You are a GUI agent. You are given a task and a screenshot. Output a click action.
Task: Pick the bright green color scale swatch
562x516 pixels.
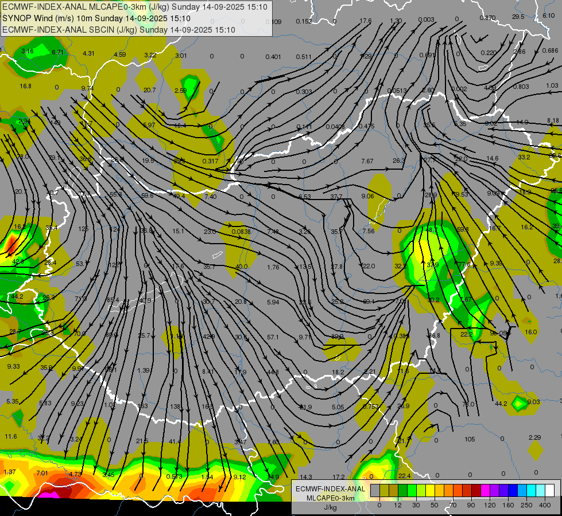point(412,490)
